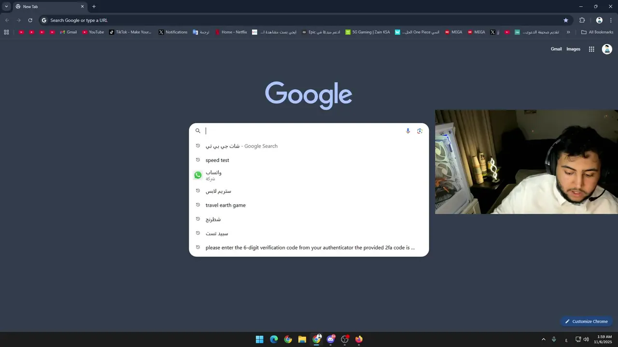Open Discord from the taskbar

pyautogui.click(x=331, y=339)
